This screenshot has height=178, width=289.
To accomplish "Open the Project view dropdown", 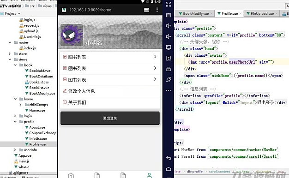I will tap(19, 14).
